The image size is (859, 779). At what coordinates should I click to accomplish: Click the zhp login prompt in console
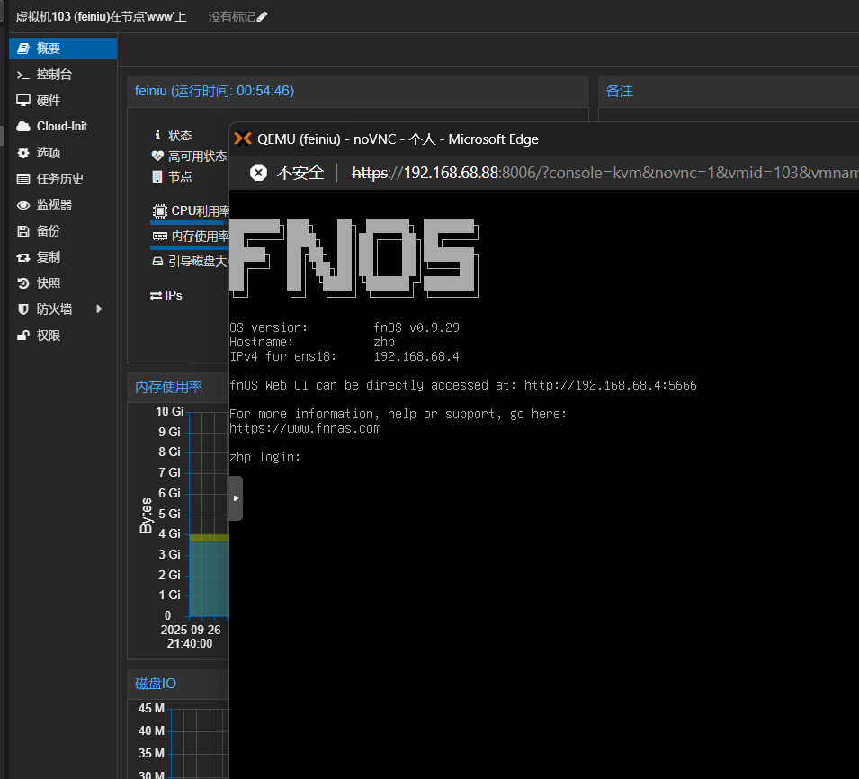(265, 457)
